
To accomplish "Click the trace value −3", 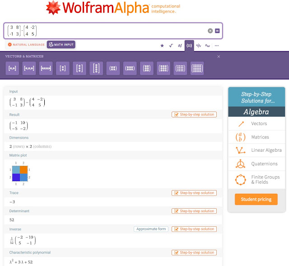I will pos(12,202).
